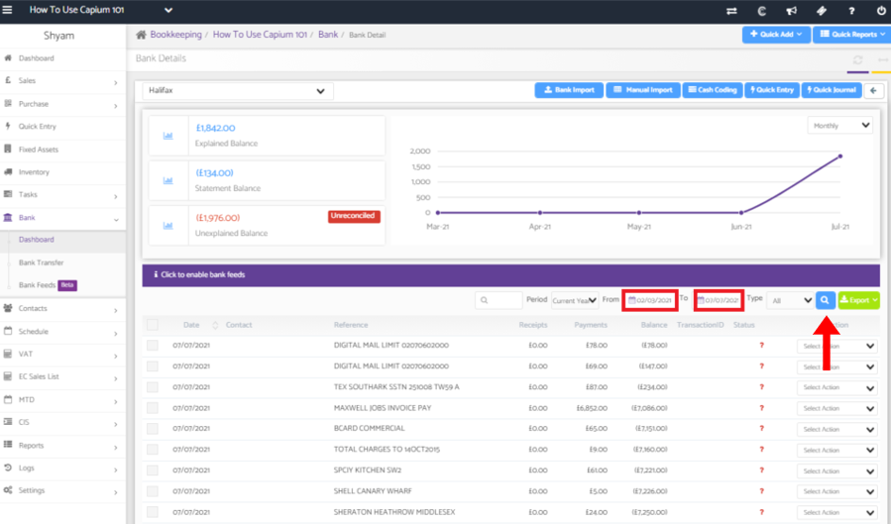
Task: Click the Quick Entry blue button
Action: [772, 90]
